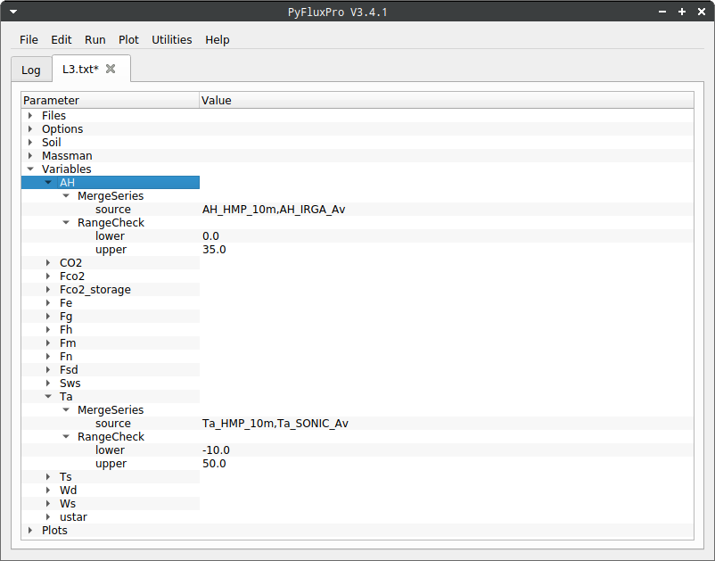Expand the Fn variable arrow
The height and width of the screenshot is (561, 715).
48,356
